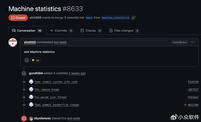Click alist666's avatar image
Viewport: 201px width, 122px height.
click(x=13, y=42)
